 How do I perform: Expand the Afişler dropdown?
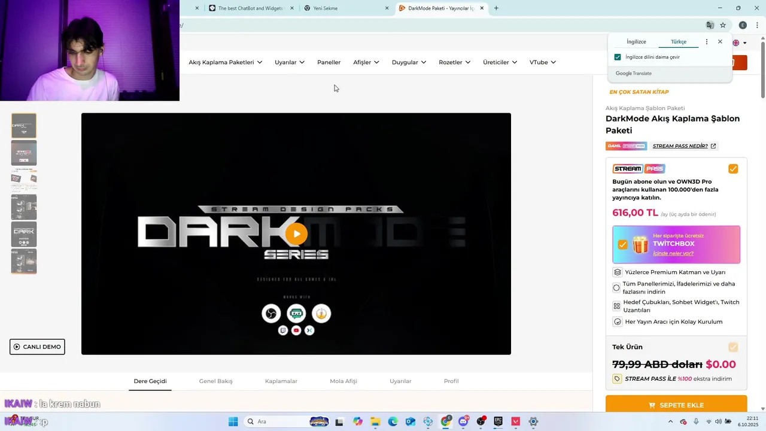(366, 62)
